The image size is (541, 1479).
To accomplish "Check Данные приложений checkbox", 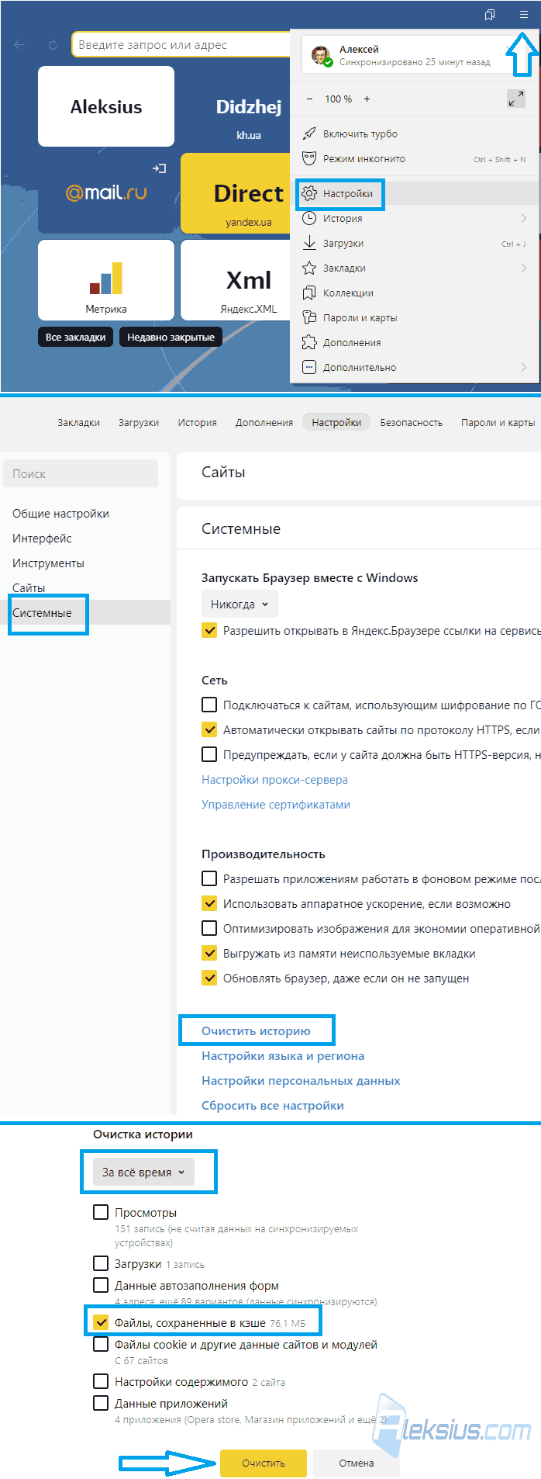I will click(x=101, y=1403).
